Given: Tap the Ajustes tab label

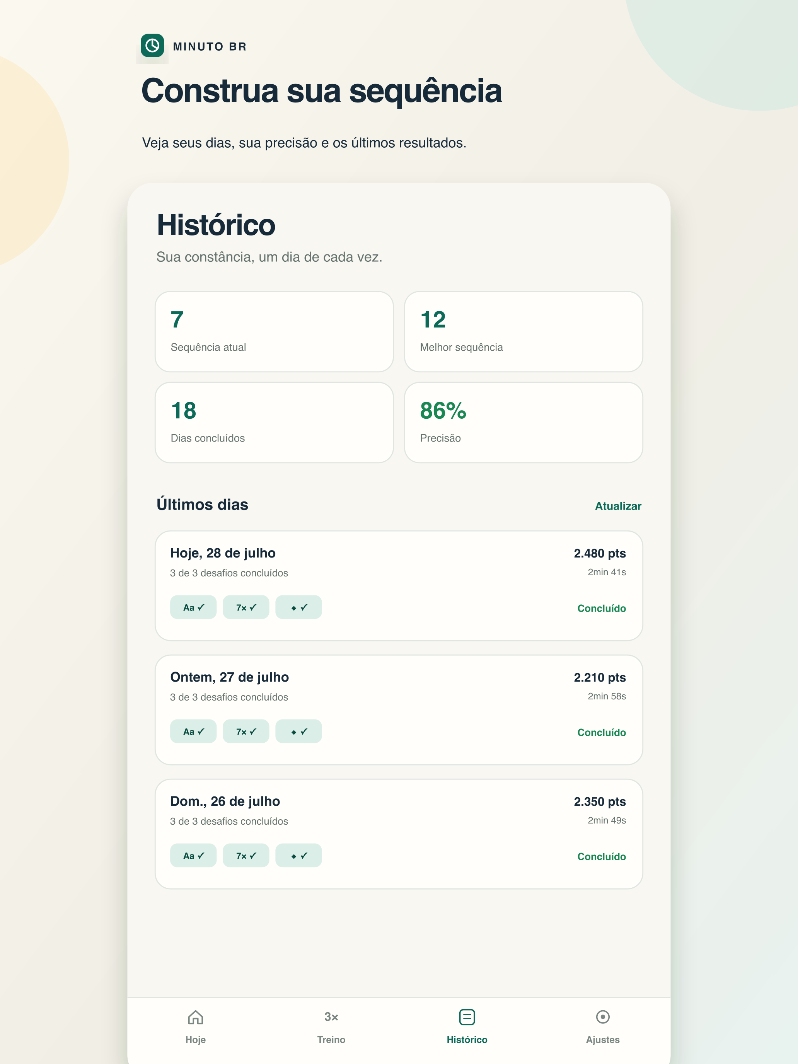Looking at the screenshot, I should pyautogui.click(x=602, y=1040).
